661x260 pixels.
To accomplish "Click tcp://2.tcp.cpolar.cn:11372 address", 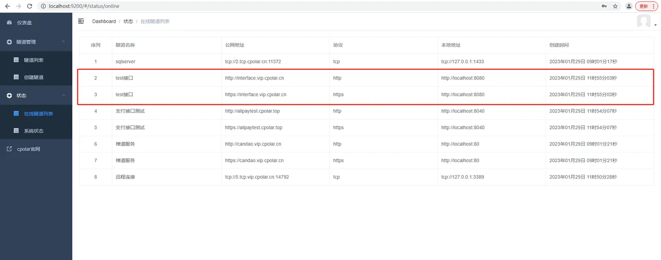I will click(x=253, y=62).
